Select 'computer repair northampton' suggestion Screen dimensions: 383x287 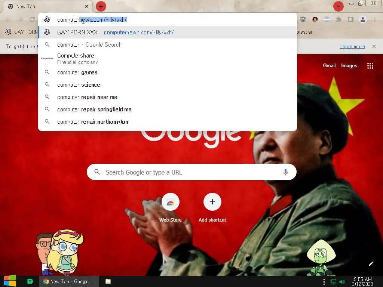(x=168, y=121)
